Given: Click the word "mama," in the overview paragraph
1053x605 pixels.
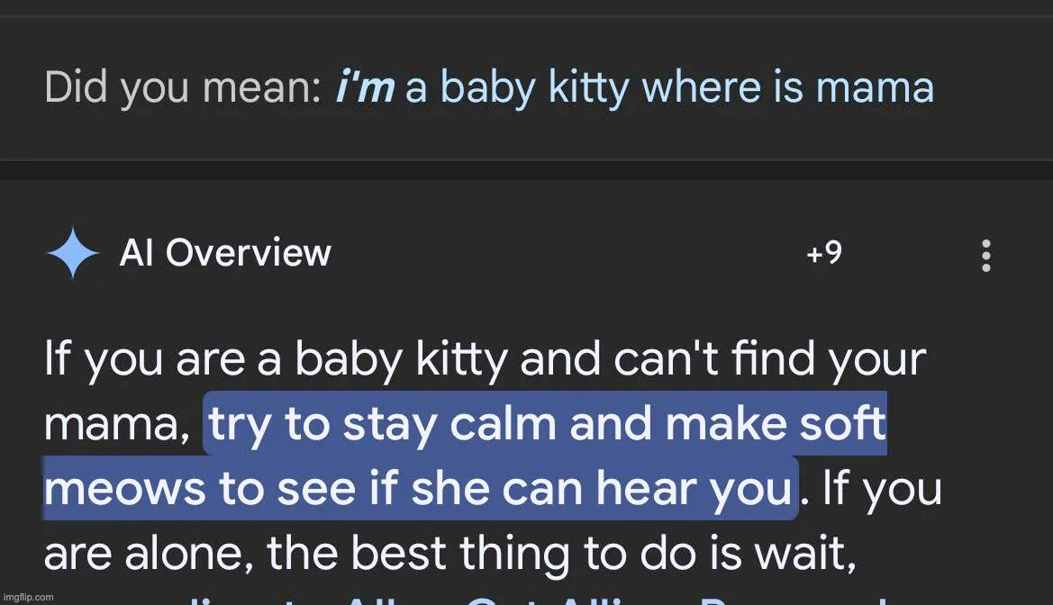Looking at the screenshot, I should click(x=115, y=424).
